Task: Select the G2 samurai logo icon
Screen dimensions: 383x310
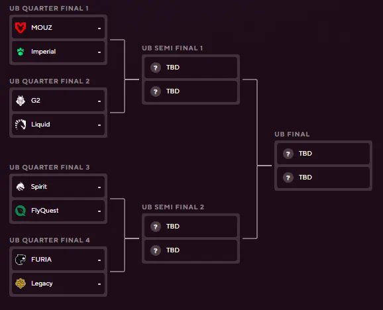Action: coord(21,101)
